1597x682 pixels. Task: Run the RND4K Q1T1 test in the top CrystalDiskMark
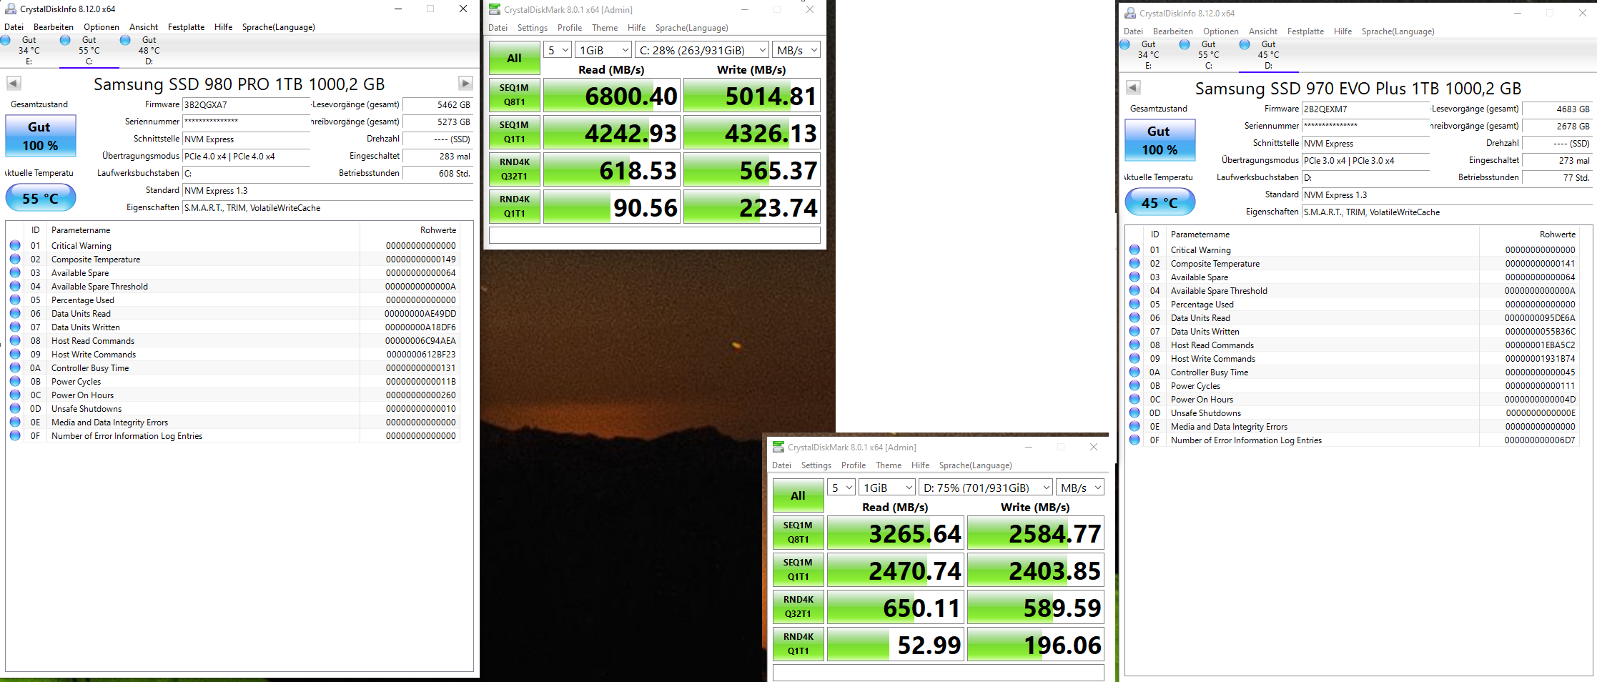[x=514, y=207]
